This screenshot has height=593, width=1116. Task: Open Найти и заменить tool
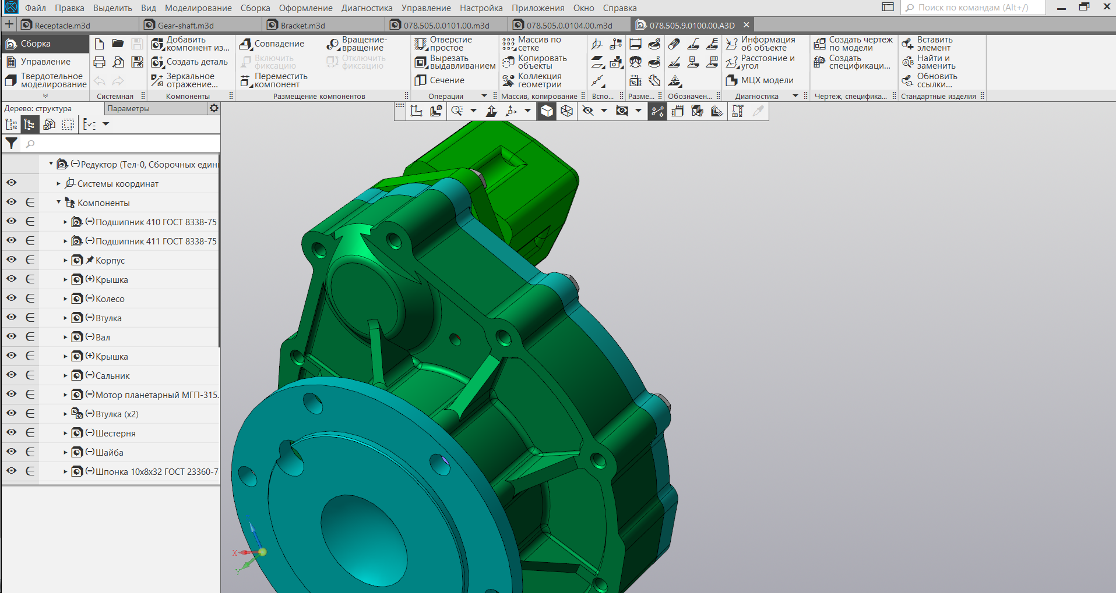click(x=928, y=62)
